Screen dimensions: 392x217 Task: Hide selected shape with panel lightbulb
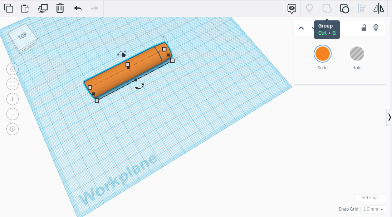(376, 28)
